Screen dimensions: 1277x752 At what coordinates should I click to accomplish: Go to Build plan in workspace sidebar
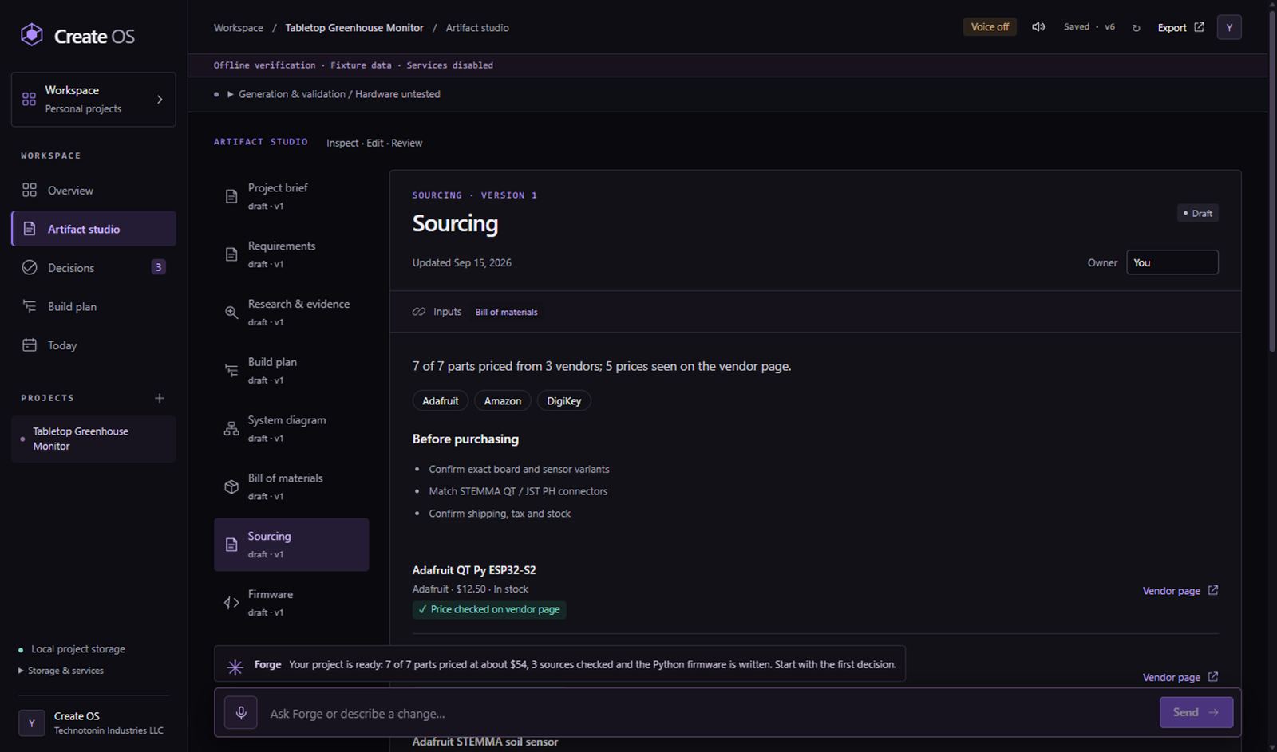click(x=93, y=307)
